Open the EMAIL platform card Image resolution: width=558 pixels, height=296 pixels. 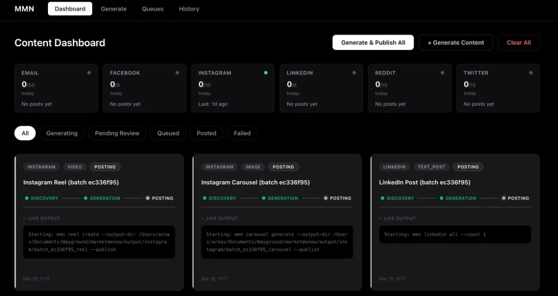point(56,88)
